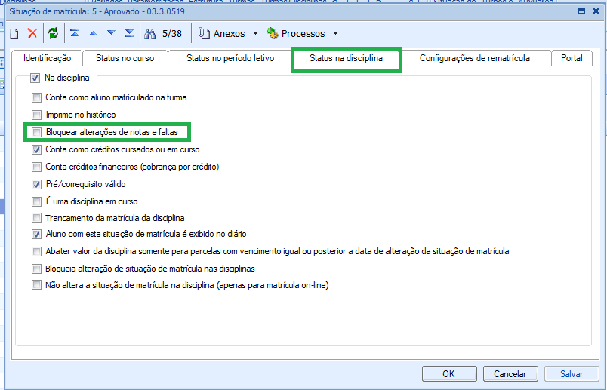This screenshot has height=390, width=607.
Task: Click the 5/38 record counter
Action: 172,34
